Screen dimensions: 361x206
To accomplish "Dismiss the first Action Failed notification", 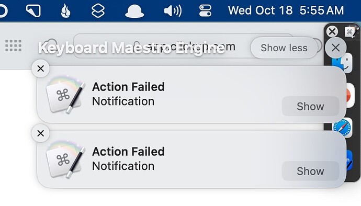I will [x=40, y=68].
